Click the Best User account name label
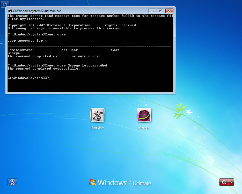242x194 pixels. [x=98, y=128]
